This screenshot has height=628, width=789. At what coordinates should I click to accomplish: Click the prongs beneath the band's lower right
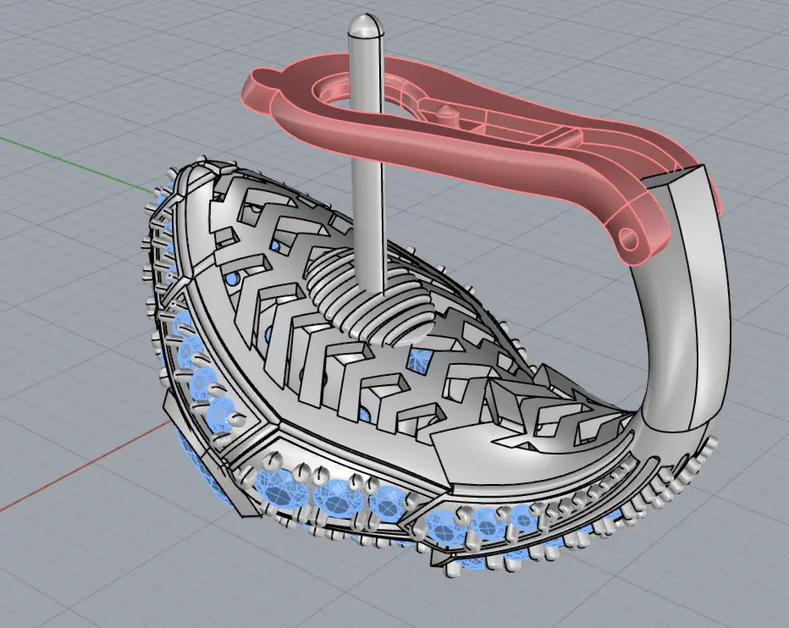(677, 482)
